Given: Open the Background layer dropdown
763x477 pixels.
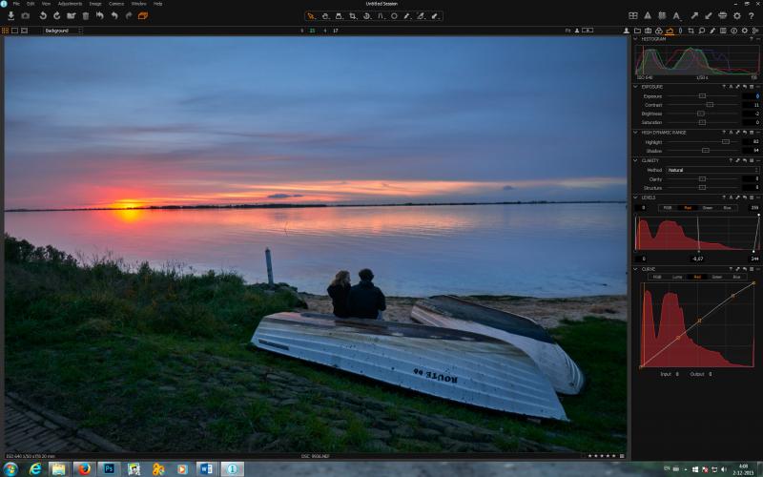Looking at the screenshot, I should [x=63, y=31].
